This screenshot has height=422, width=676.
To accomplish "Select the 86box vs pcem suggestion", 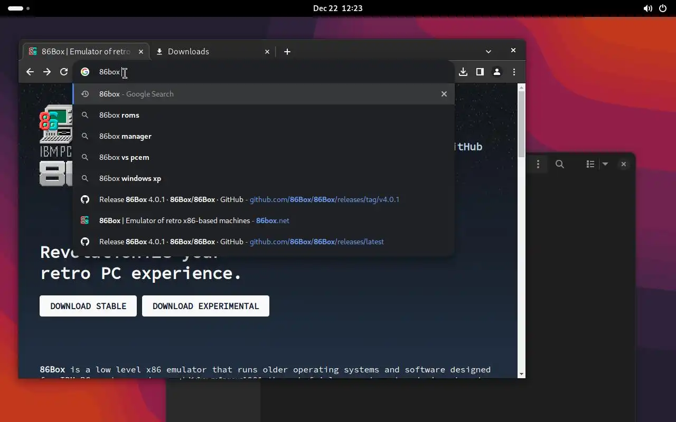I will [264, 157].
